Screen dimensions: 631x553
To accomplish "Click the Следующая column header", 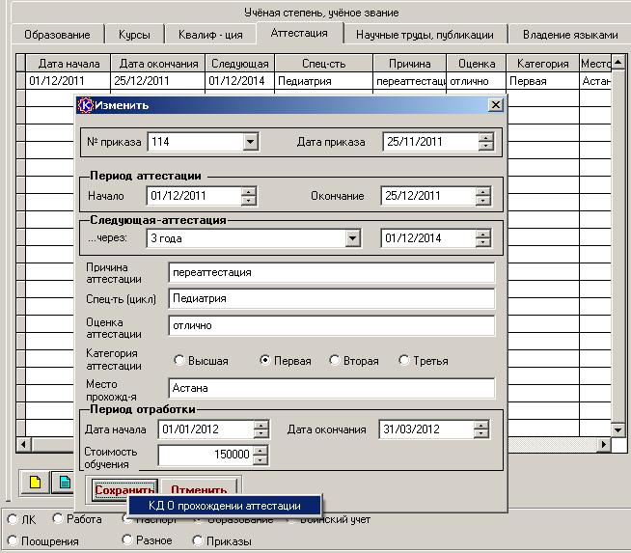I will point(240,64).
